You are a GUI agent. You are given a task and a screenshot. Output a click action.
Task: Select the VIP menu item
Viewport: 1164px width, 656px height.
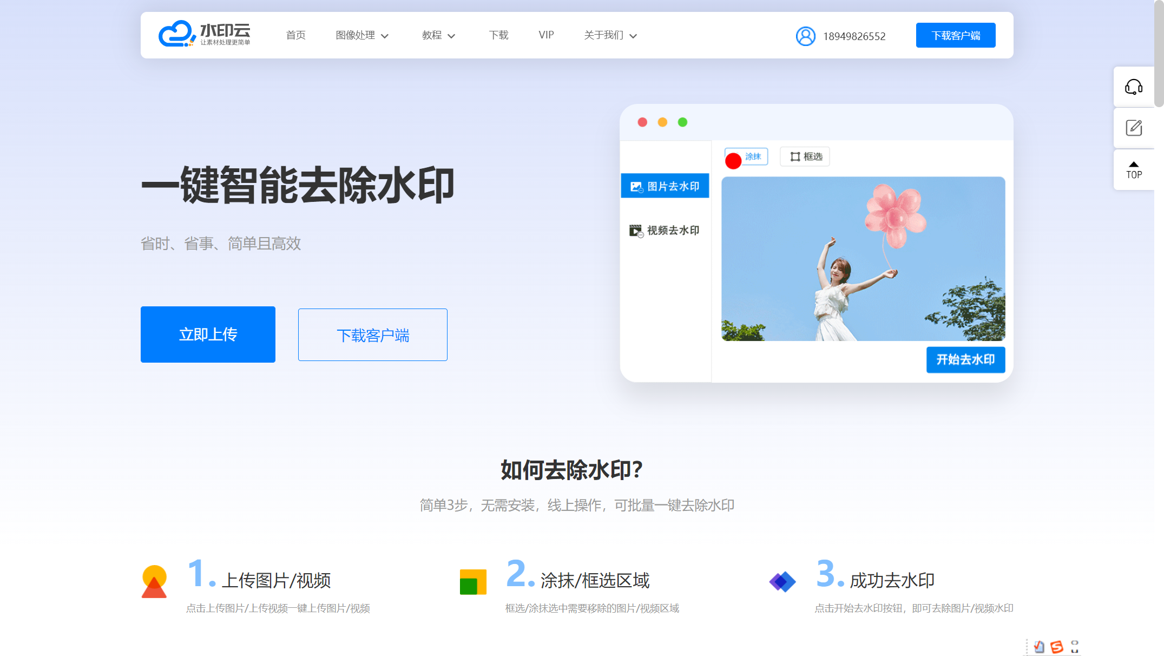(x=546, y=35)
